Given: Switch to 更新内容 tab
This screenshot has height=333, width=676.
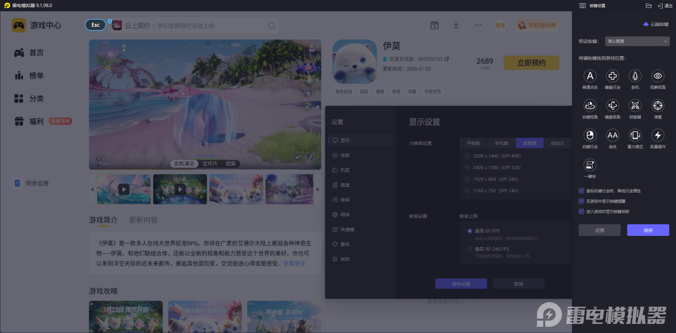Looking at the screenshot, I should point(143,220).
